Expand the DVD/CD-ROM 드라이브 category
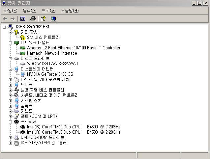Screen dimensions: 210x159 (x=10, y=138)
